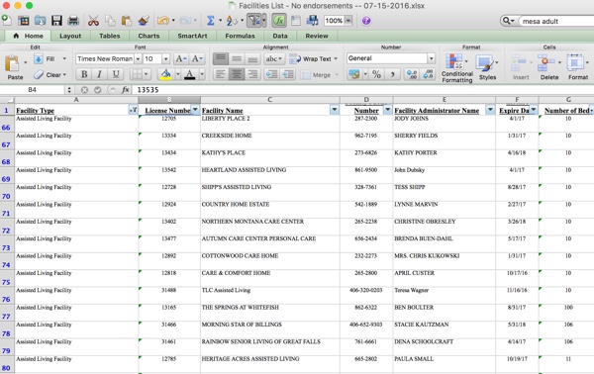This screenshot has height=374, width=594.
Task: Click the Clear eraser icon
Action: [39, 74]
